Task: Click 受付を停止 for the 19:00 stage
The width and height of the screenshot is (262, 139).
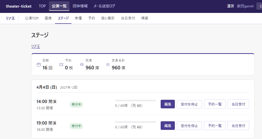Action: [189, 126]
